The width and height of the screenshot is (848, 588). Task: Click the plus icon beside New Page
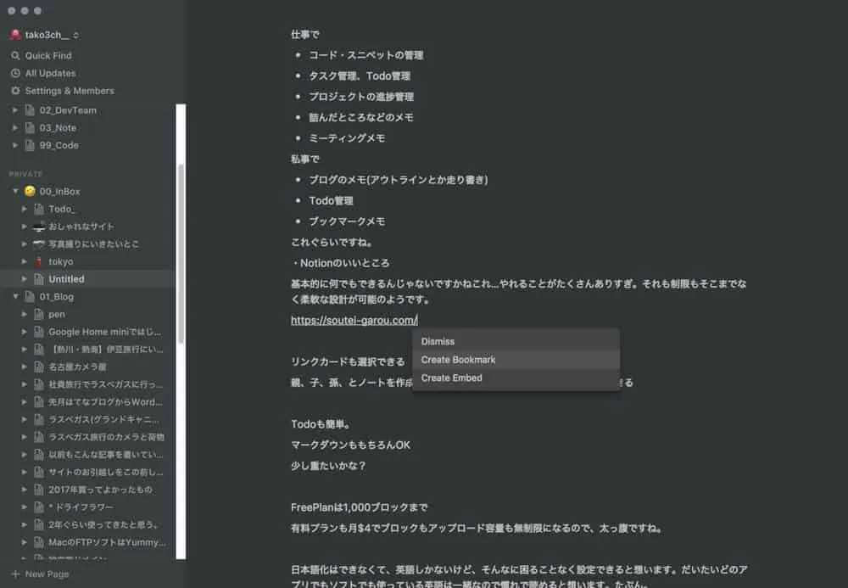pyautogui.click(x=14, y=574)
